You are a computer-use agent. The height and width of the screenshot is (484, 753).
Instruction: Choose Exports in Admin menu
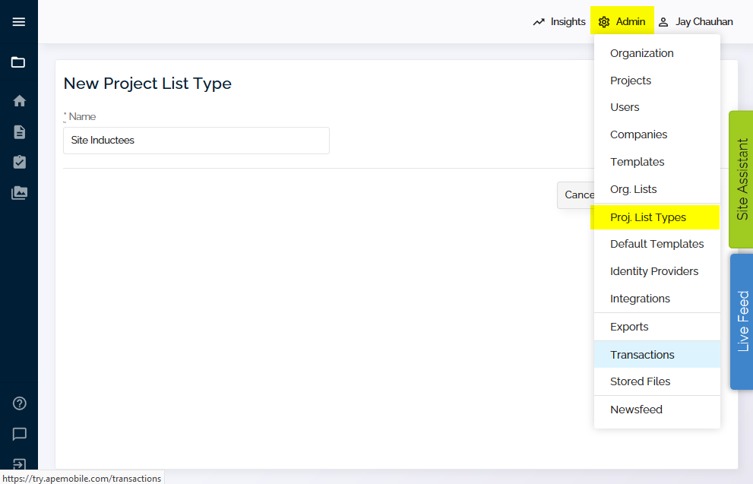click(657, 327)
